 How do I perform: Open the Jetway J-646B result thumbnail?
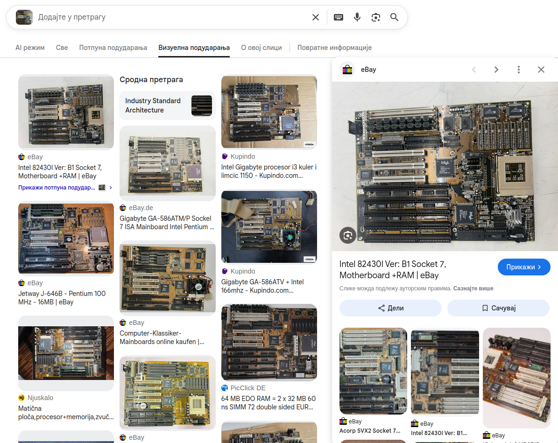[x=66, y=239]
